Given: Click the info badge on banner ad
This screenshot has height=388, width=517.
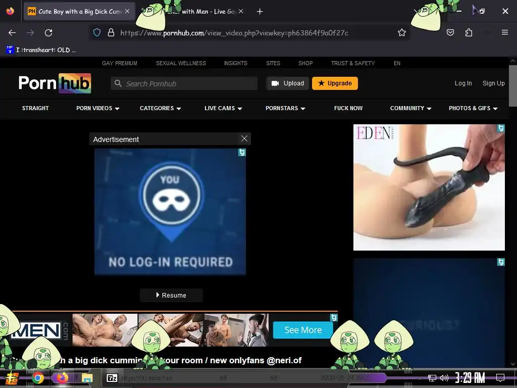Looking at the screenshot, I should click(x=334, y=317).
